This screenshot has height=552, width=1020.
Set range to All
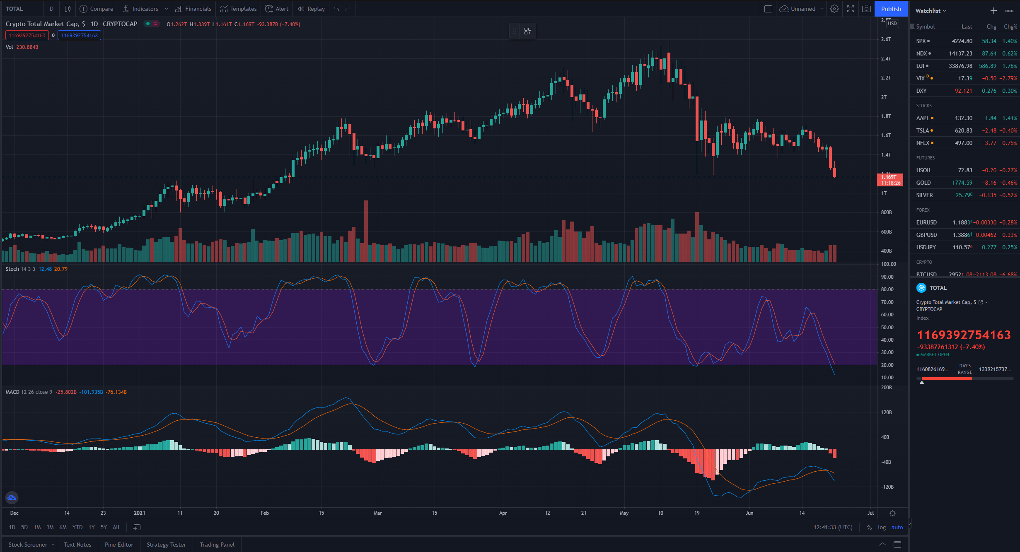click(x=116, y=527)
